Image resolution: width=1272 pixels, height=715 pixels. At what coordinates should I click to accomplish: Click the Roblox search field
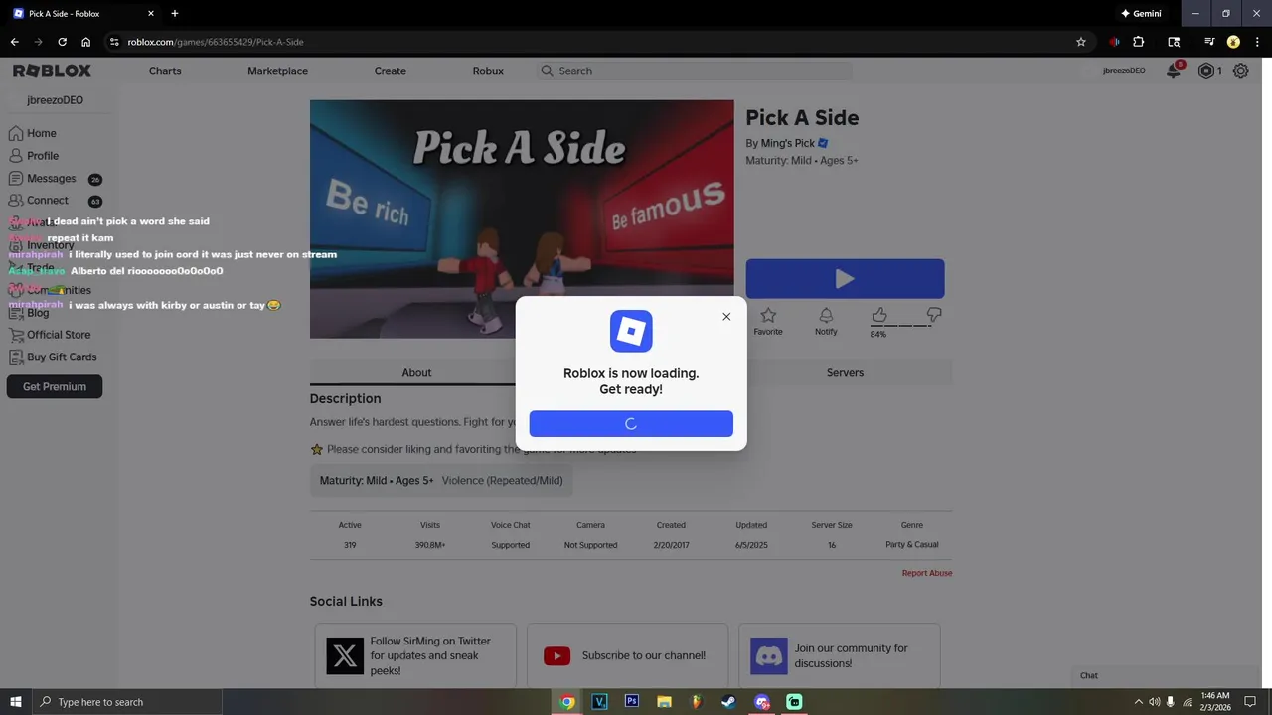695,71
